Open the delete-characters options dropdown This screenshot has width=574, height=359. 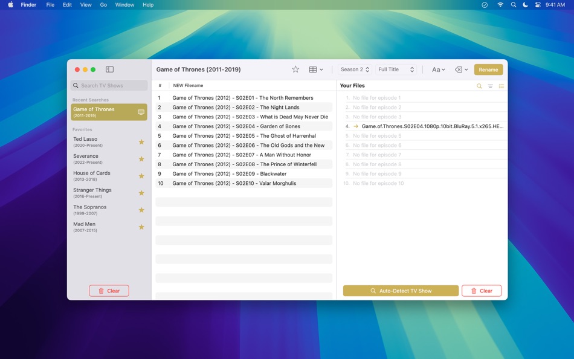tap(461, 70)
